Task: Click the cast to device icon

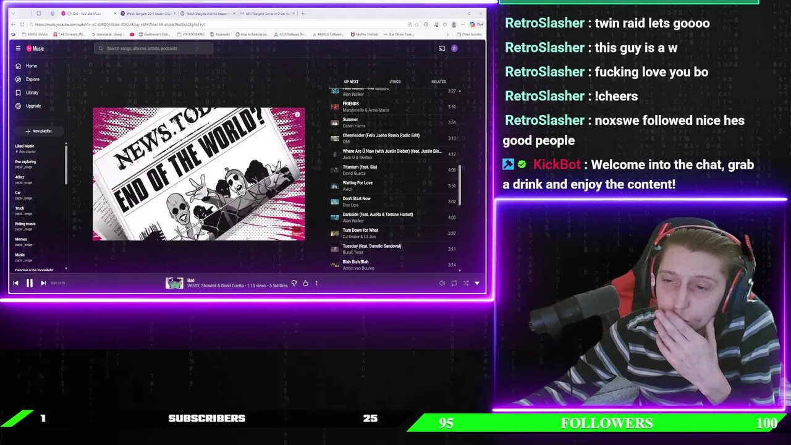Action: (x=442, y=48)
